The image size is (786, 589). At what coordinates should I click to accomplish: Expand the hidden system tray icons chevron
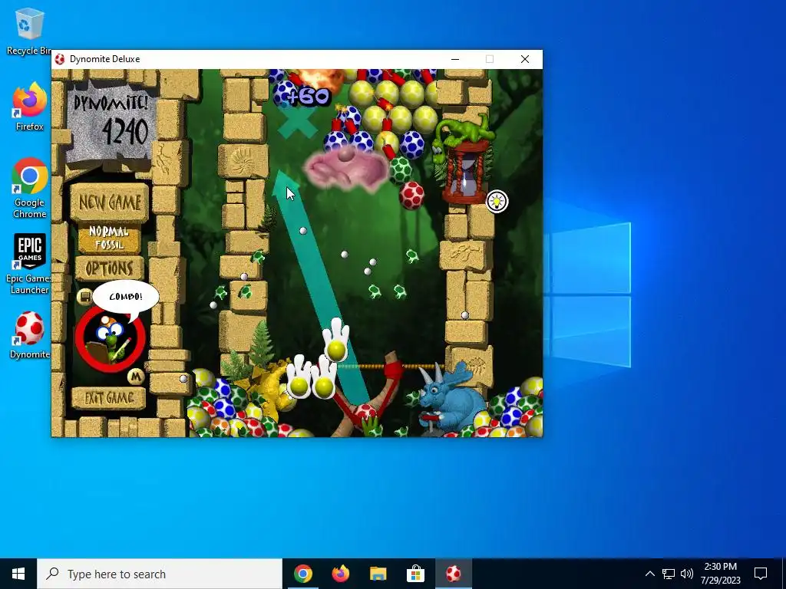tap(649, 574)
